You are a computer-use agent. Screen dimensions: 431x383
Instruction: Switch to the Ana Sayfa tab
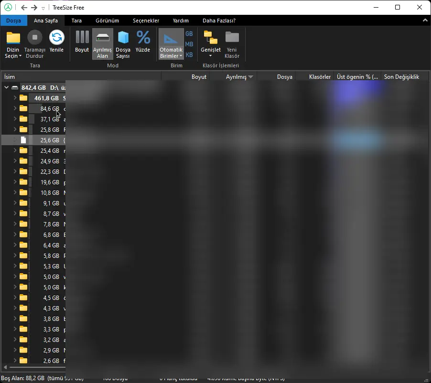point(45,21)
